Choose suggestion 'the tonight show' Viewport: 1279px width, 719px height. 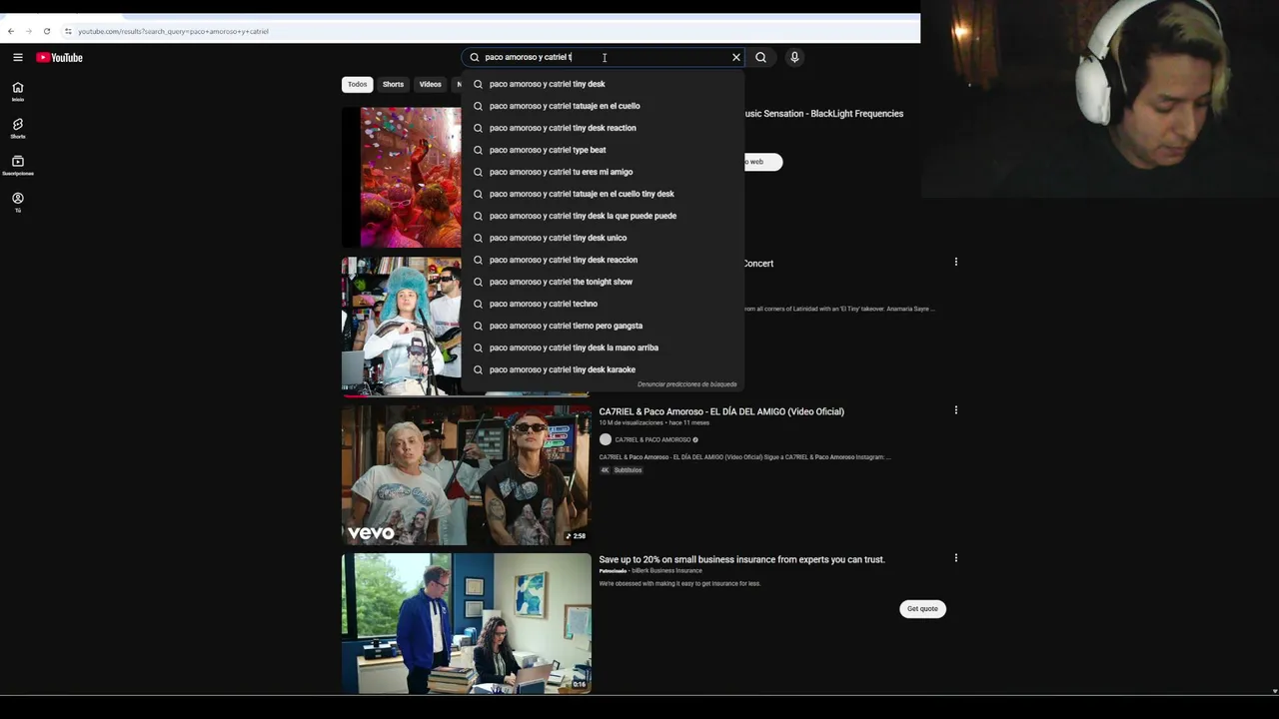pos(604,282)
